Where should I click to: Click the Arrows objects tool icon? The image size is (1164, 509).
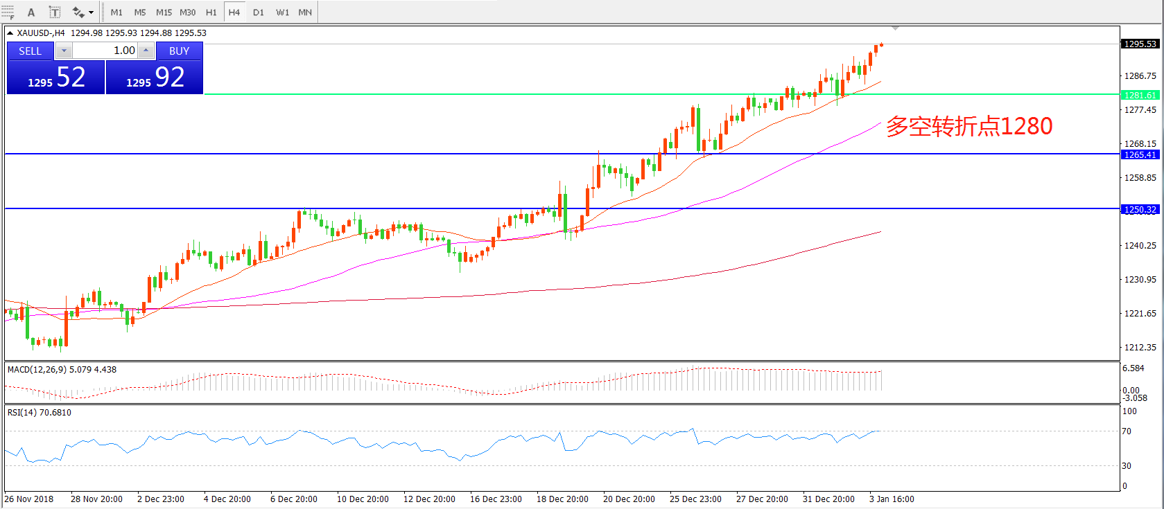click(x=78, y=12)
